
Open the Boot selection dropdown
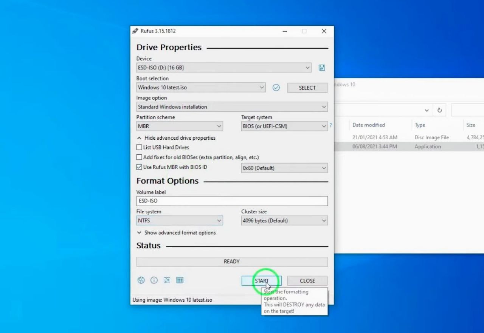(x=201, y=88)
